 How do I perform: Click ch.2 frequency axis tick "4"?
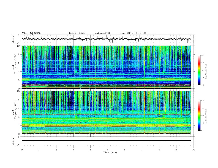pyautogui.click(x=19, y=117)
